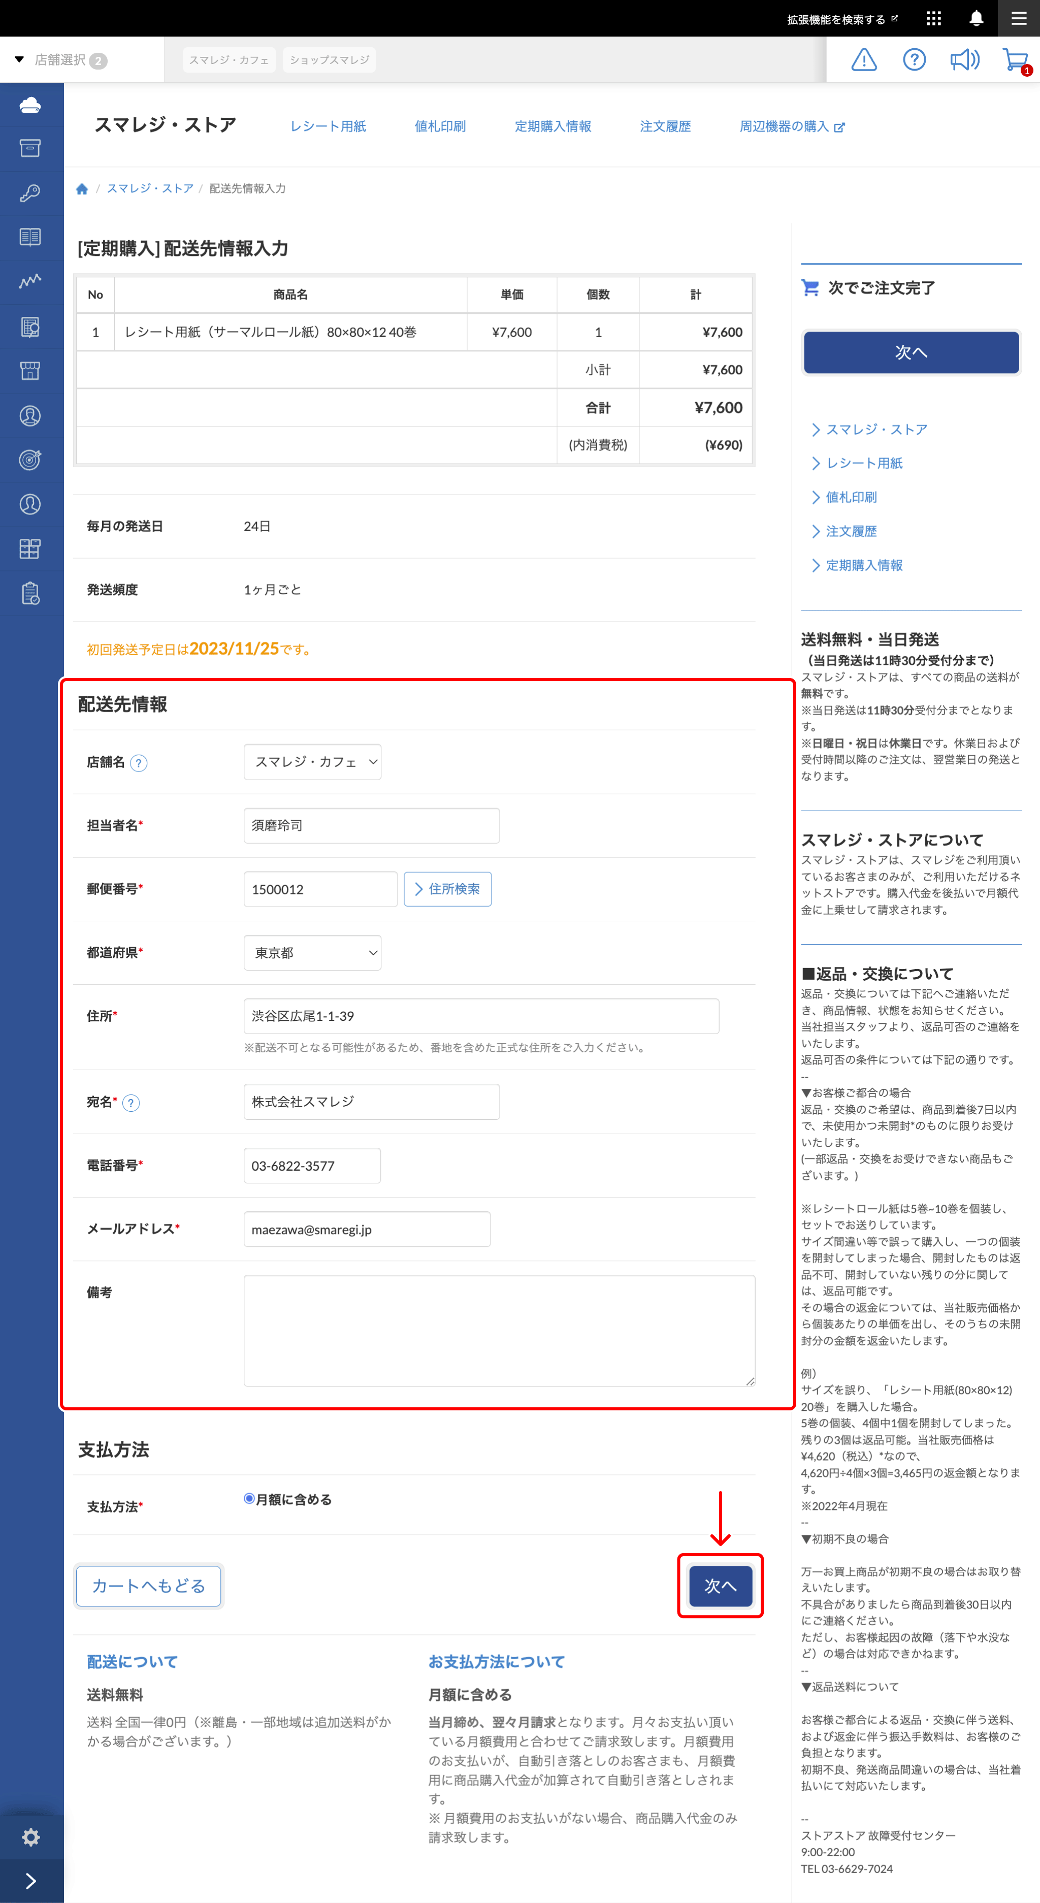Open the staff person icon in sidebar
The image size is (1040, 1903).
(x=30, y=416)
